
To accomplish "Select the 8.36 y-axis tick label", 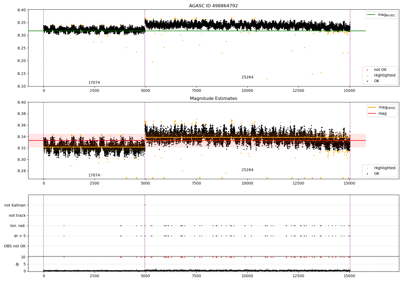I will (21, 125).
